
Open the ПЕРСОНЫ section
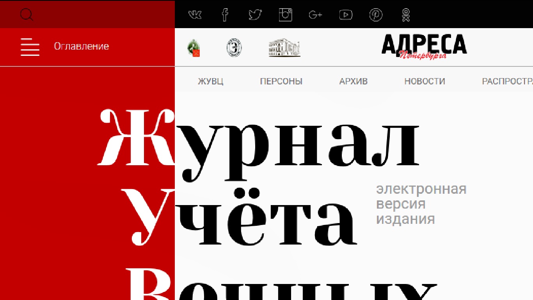(281, 81)
